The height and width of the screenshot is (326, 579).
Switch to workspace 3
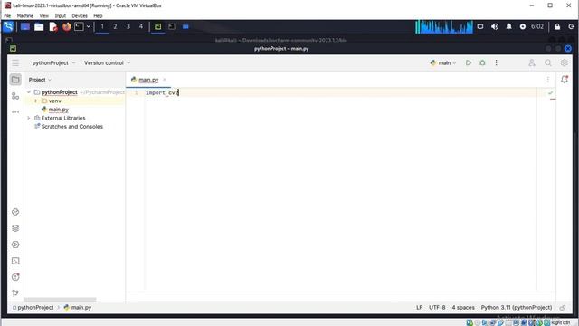(128, 26)
